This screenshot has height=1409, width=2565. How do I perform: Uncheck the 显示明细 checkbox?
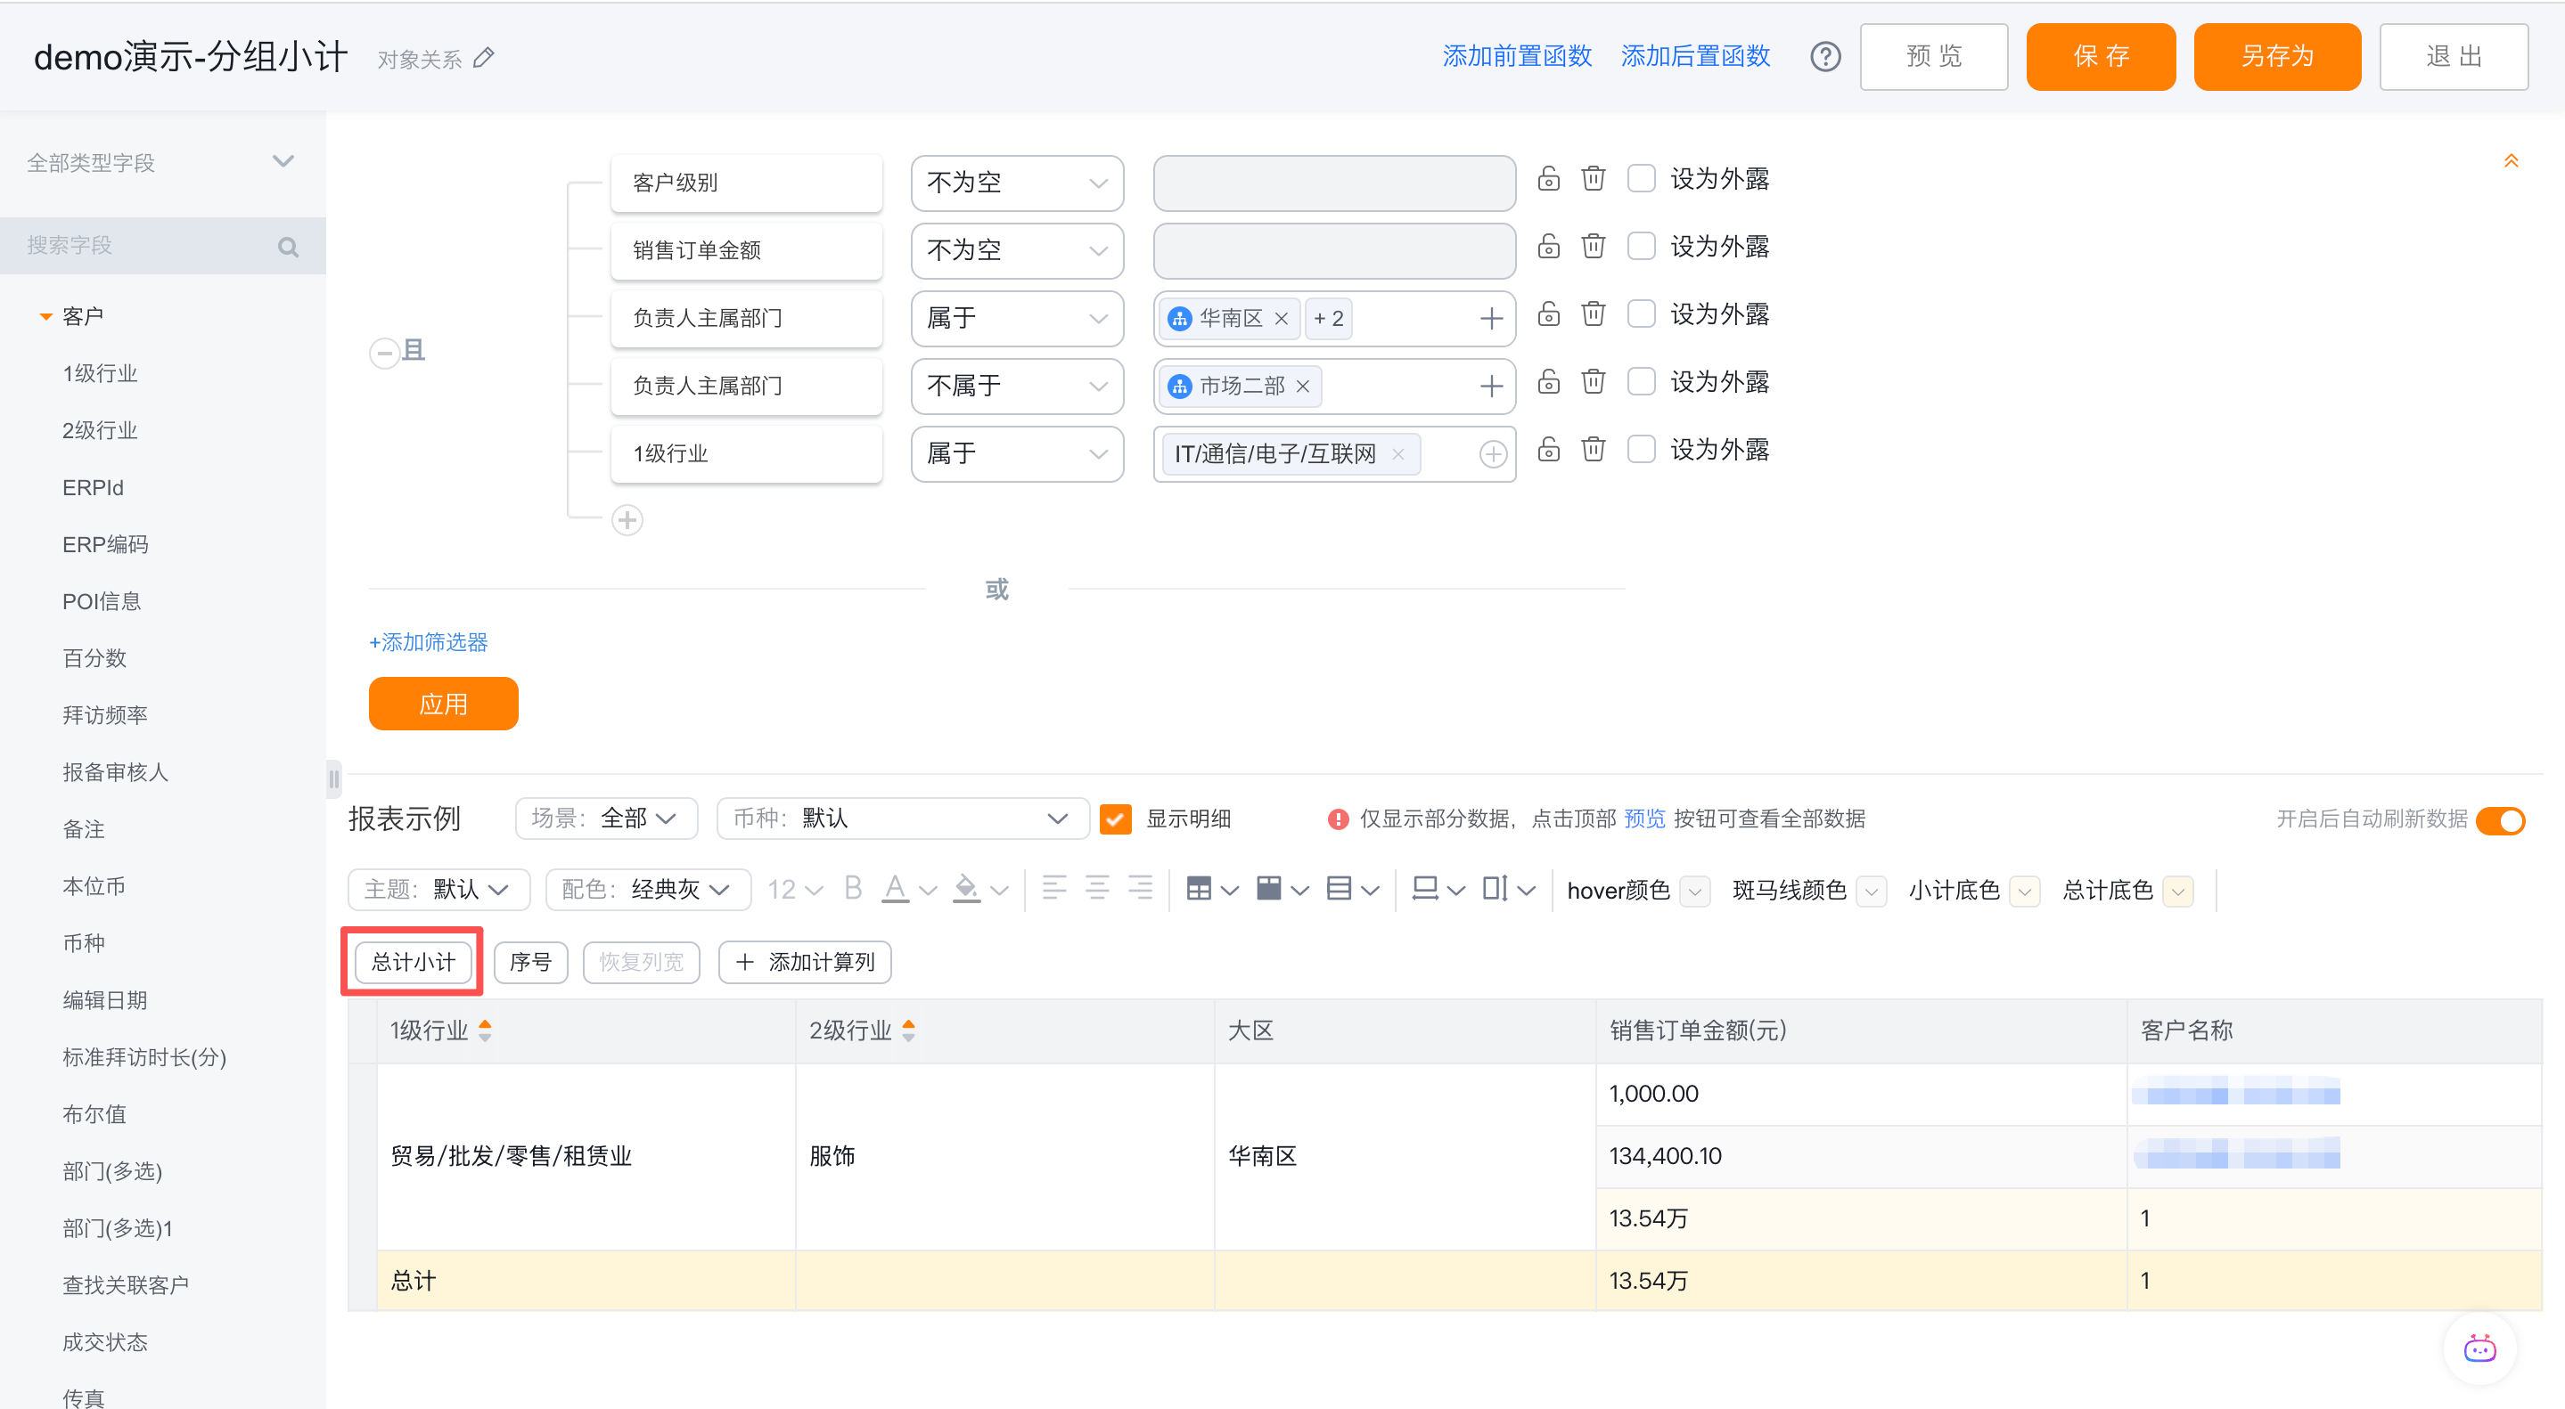tap(1115, 819)
